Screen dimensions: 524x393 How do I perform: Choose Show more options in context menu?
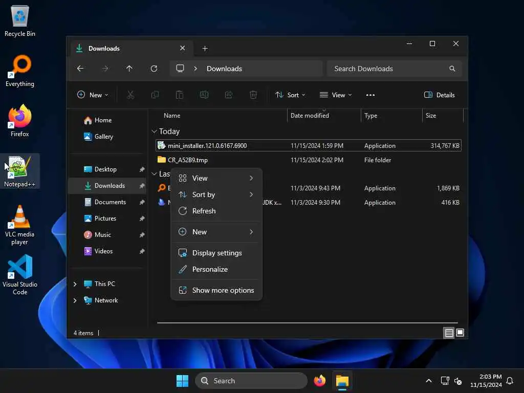[x=216, y=291]
